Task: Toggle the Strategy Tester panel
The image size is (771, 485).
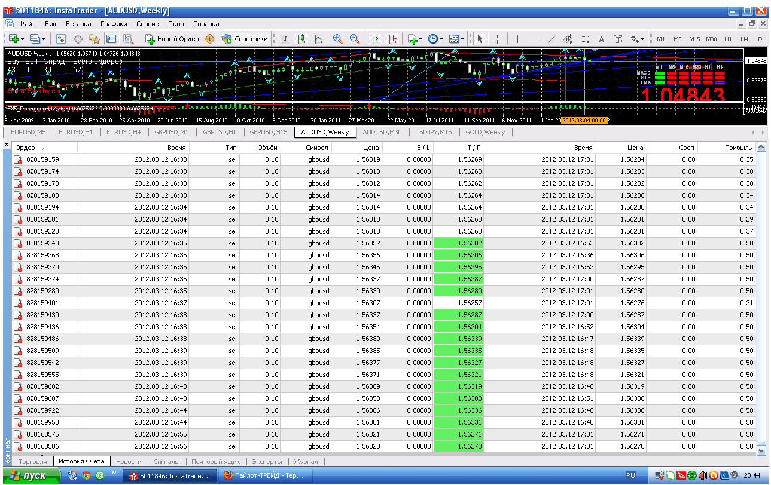Action: pyautogui.click(x=128, y=39)
